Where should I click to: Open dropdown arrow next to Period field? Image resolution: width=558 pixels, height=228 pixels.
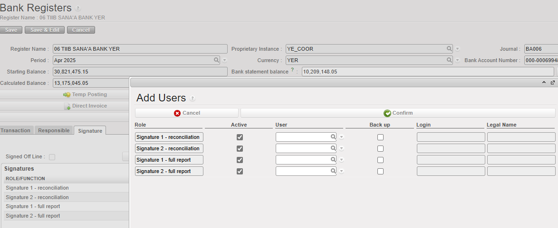225,61
